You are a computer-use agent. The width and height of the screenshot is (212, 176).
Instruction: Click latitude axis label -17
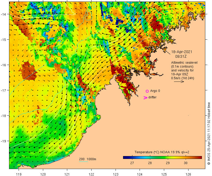pyautogui.click(x=3, y=90)
